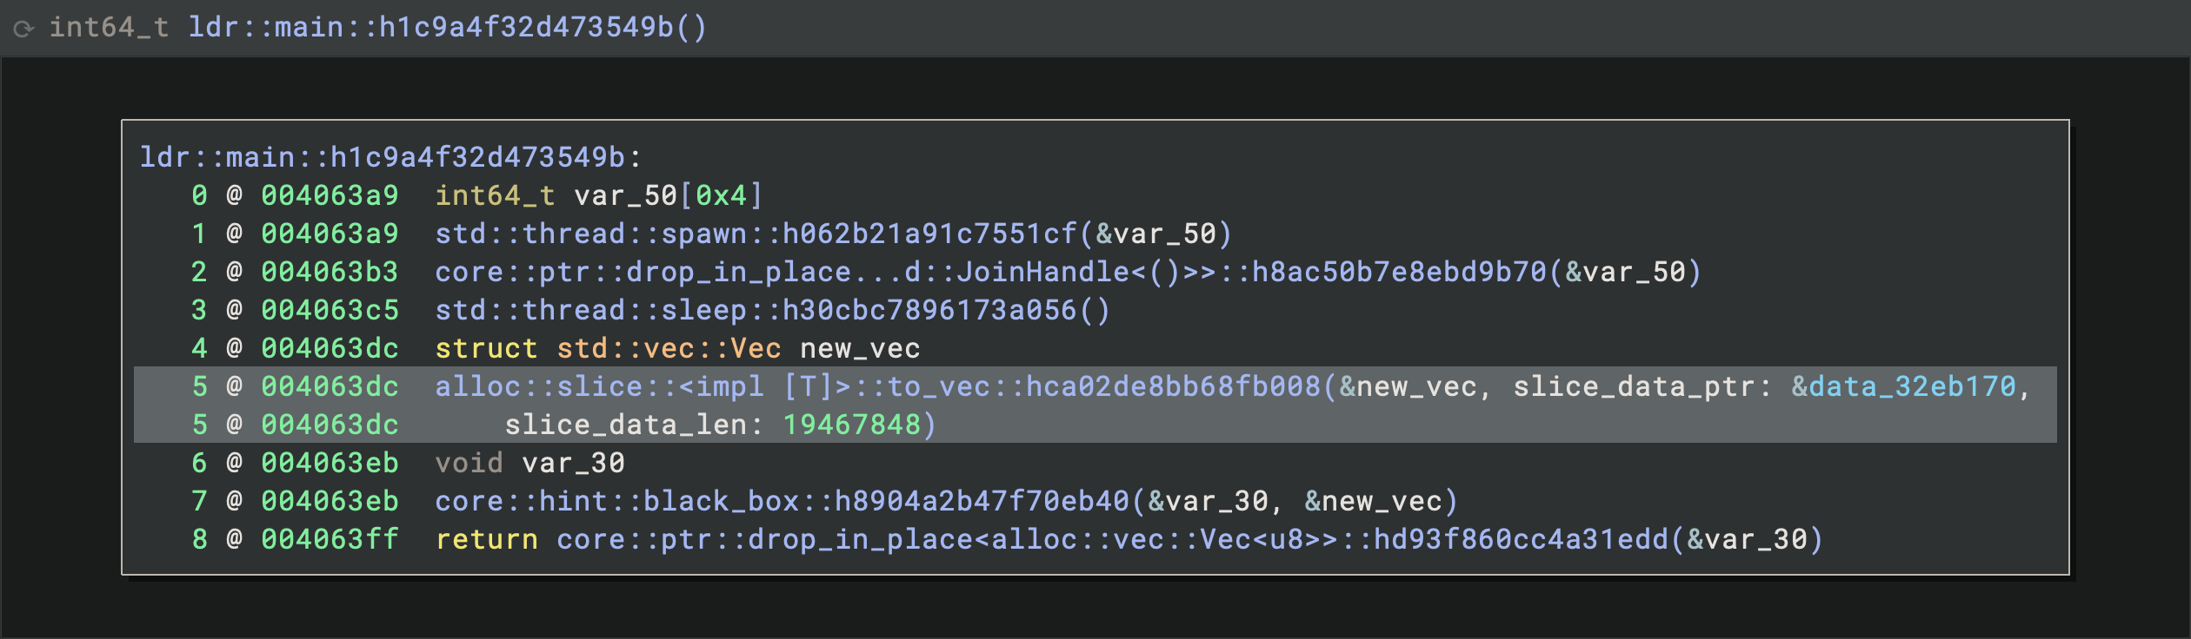This screenshot has height=639, width=2191.
Task: Click address 004063ff on the return line
Action: pyautogui.click(x=330, y=539)
